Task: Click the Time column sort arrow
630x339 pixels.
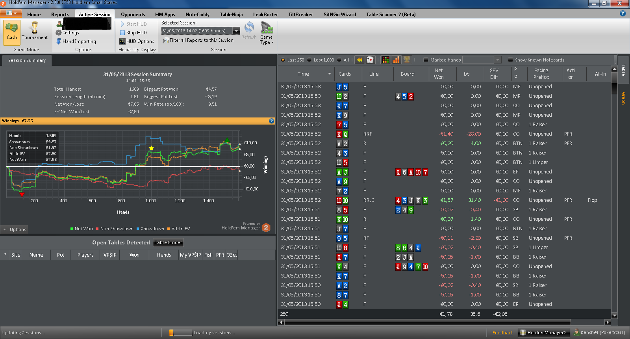Action: tap(330, 74)
